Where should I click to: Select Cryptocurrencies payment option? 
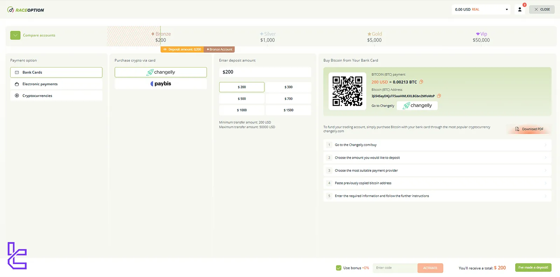56,96
